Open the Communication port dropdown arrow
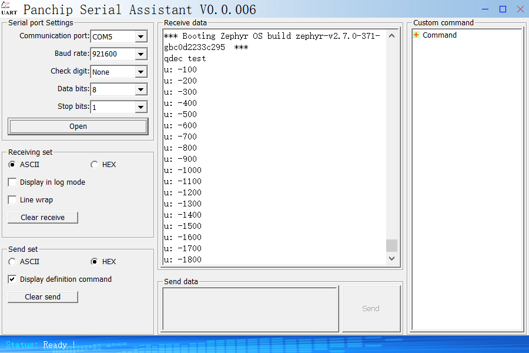 [141, 36]
